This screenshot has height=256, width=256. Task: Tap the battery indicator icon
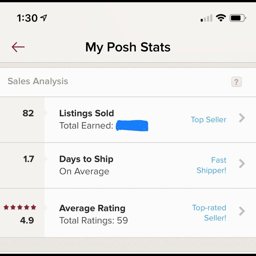pos(237,17)
